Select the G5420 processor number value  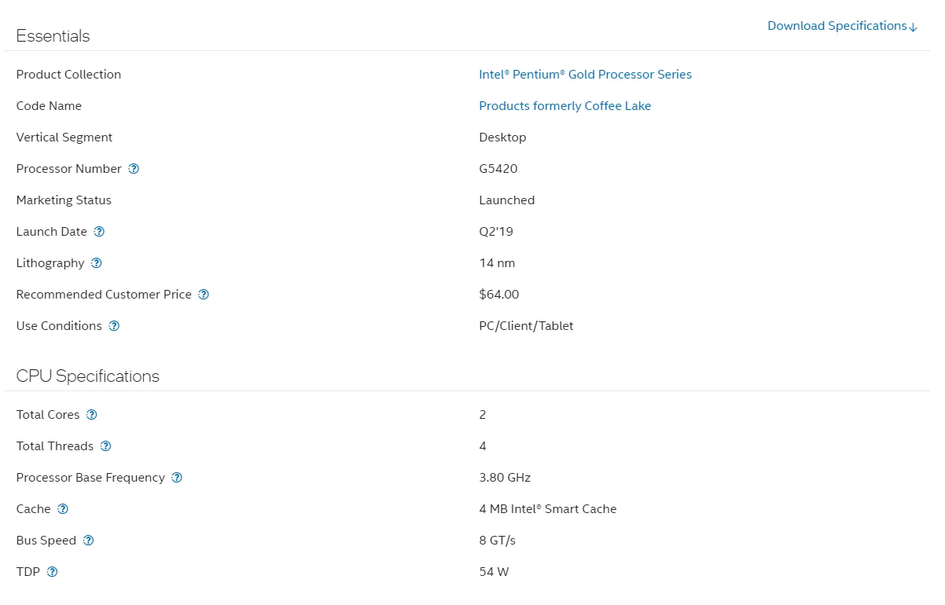pos(498,169)
